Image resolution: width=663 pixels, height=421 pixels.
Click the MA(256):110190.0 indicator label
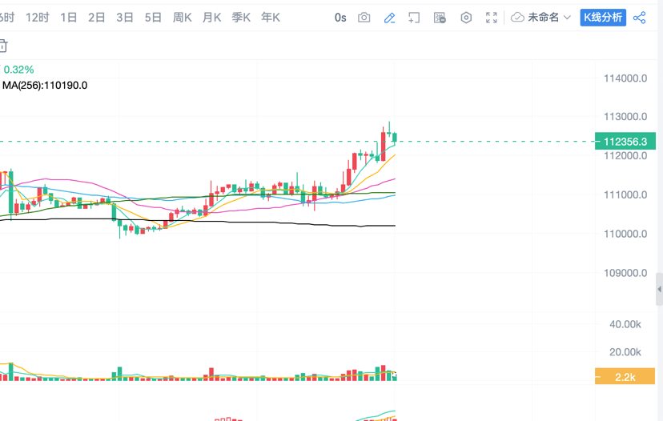coord(45,86)
